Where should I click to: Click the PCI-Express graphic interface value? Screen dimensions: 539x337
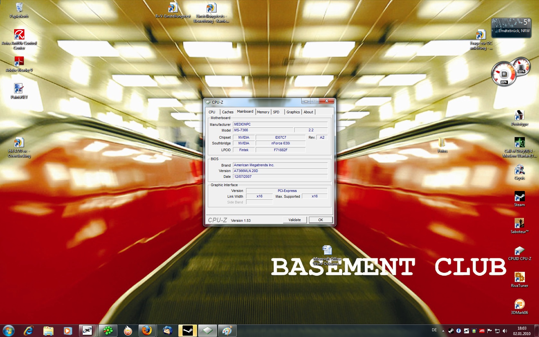287,191
